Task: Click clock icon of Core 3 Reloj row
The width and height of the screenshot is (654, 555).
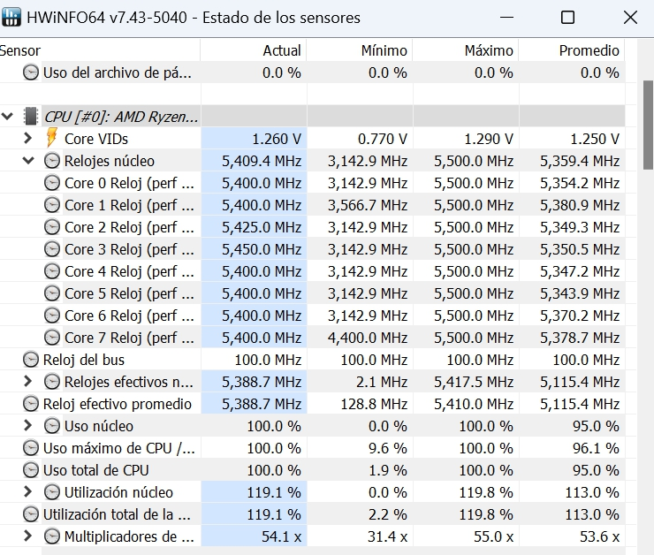Action: click(x=52, y=249)
